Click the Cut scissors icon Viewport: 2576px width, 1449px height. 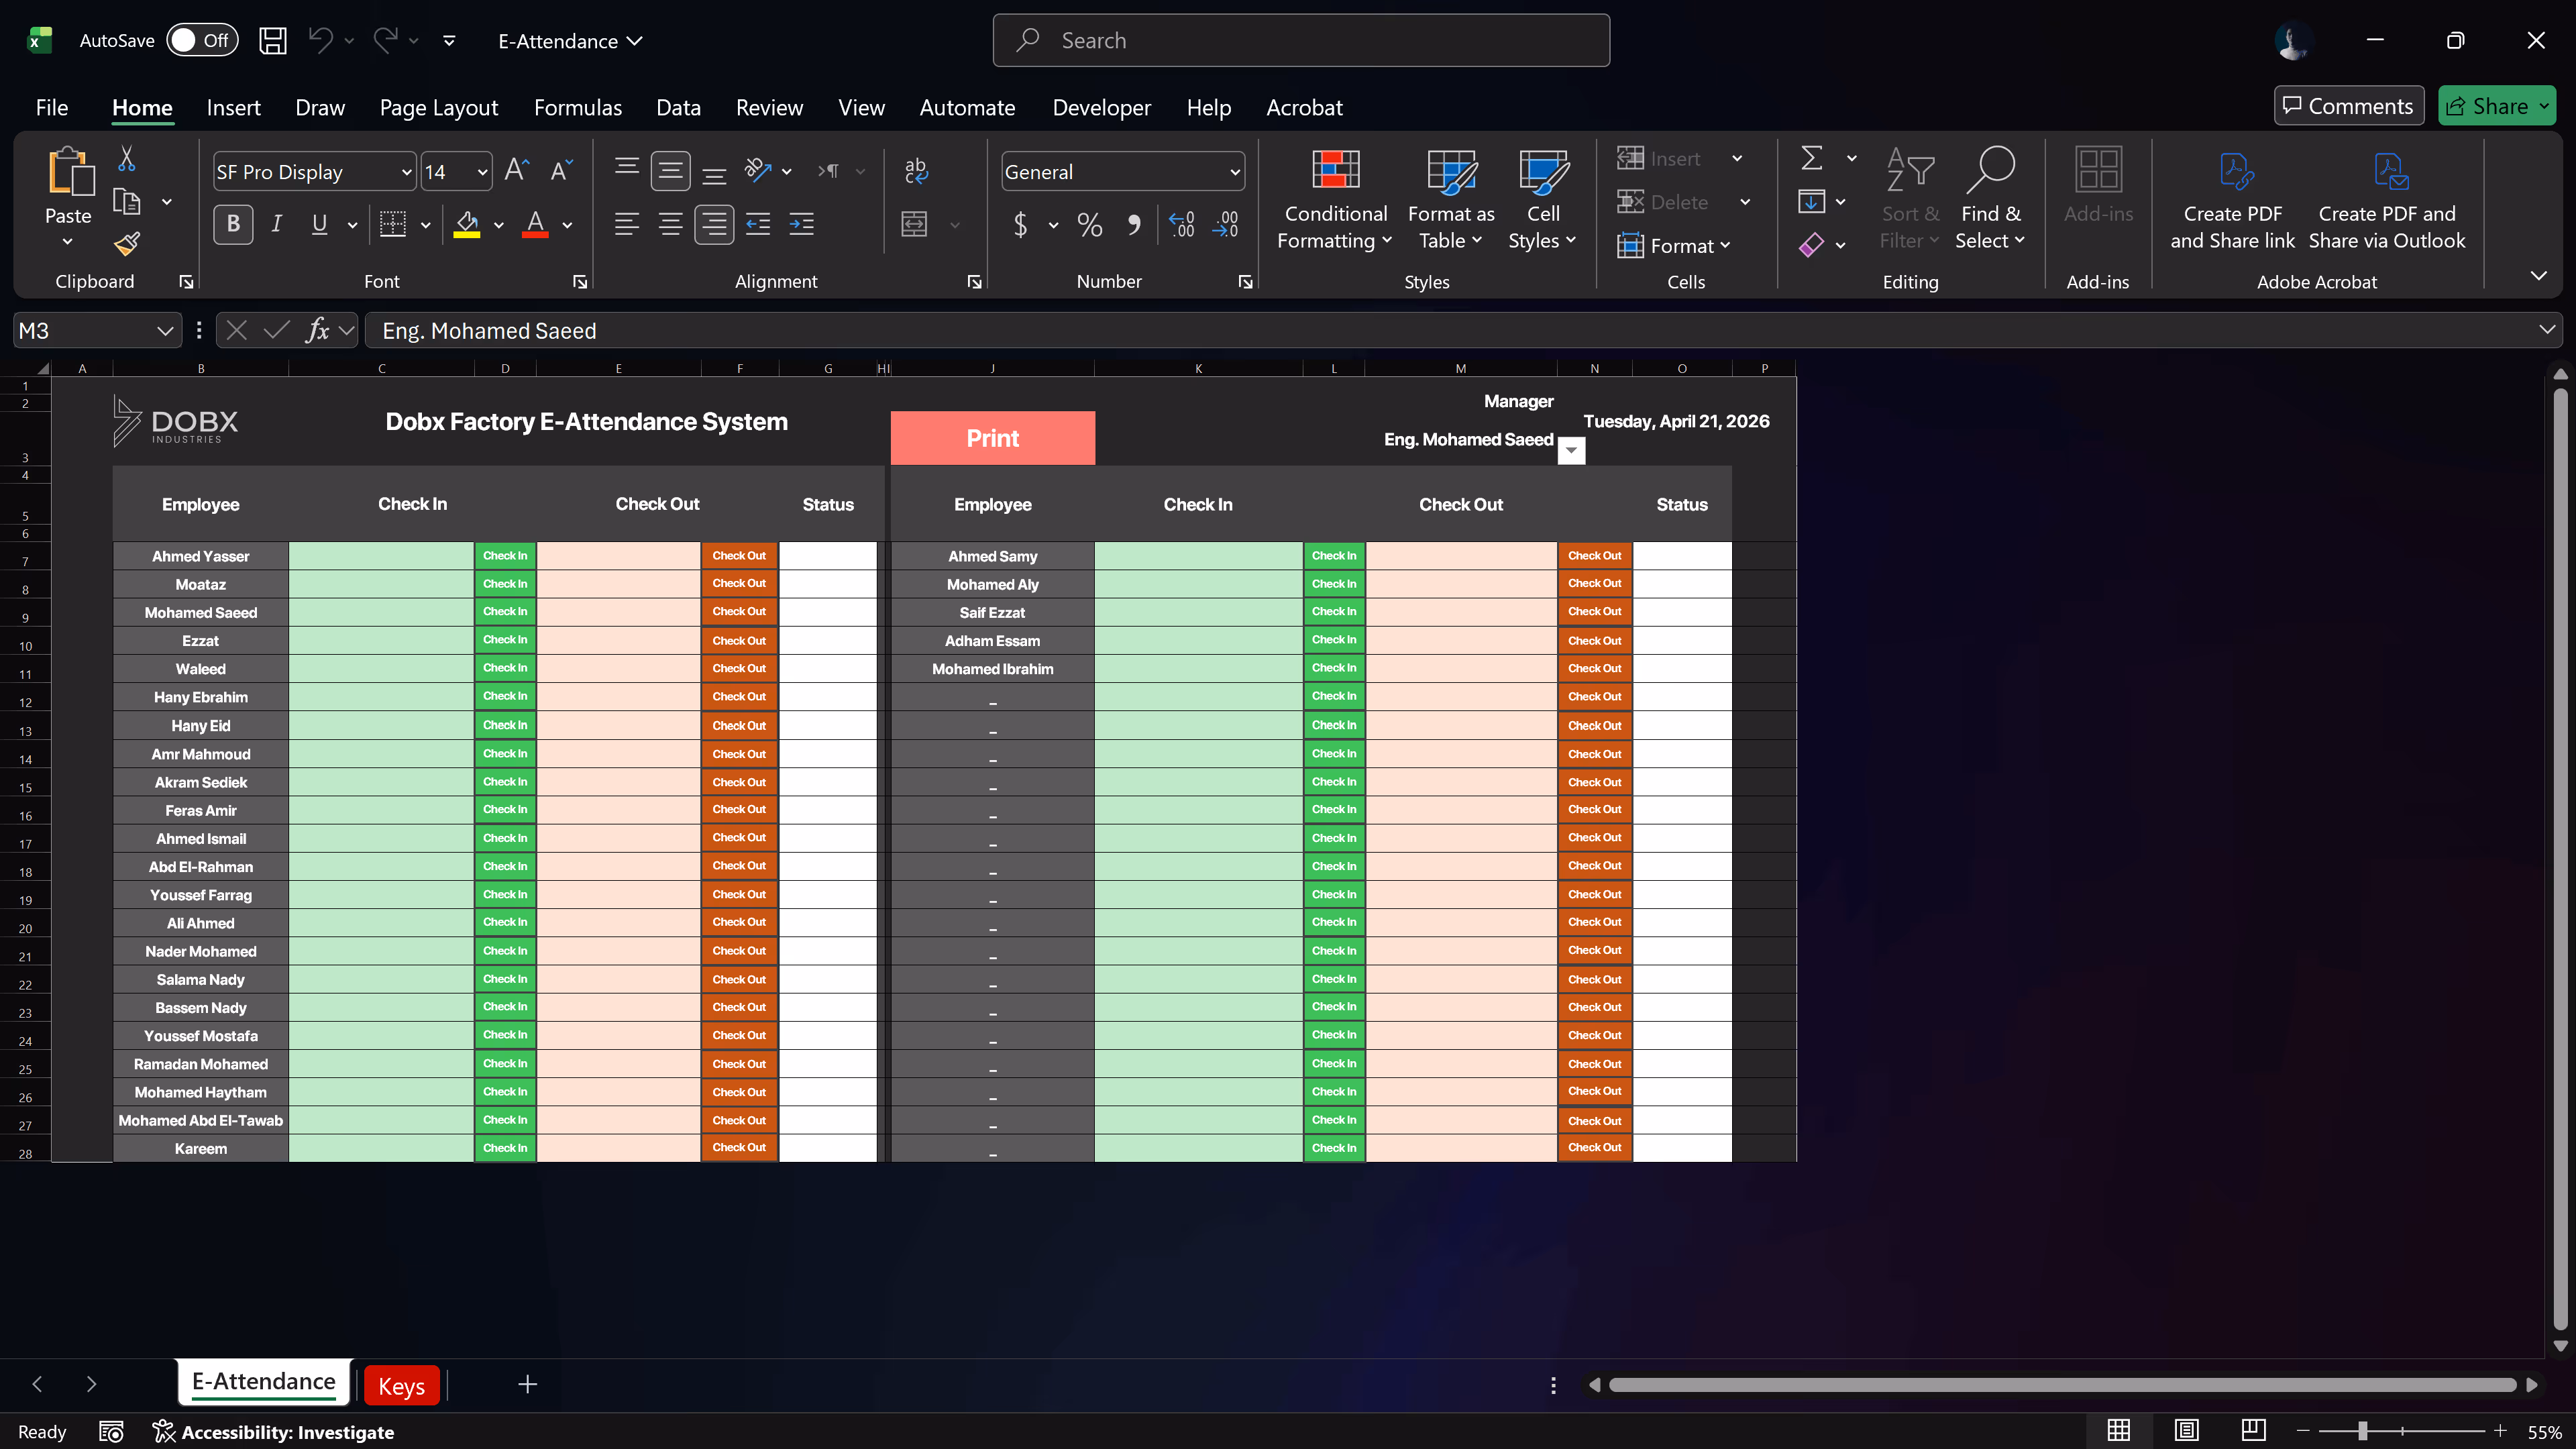(127, 158)
